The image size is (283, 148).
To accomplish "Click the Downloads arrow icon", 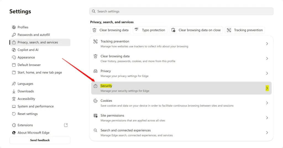I will point(14,91).
